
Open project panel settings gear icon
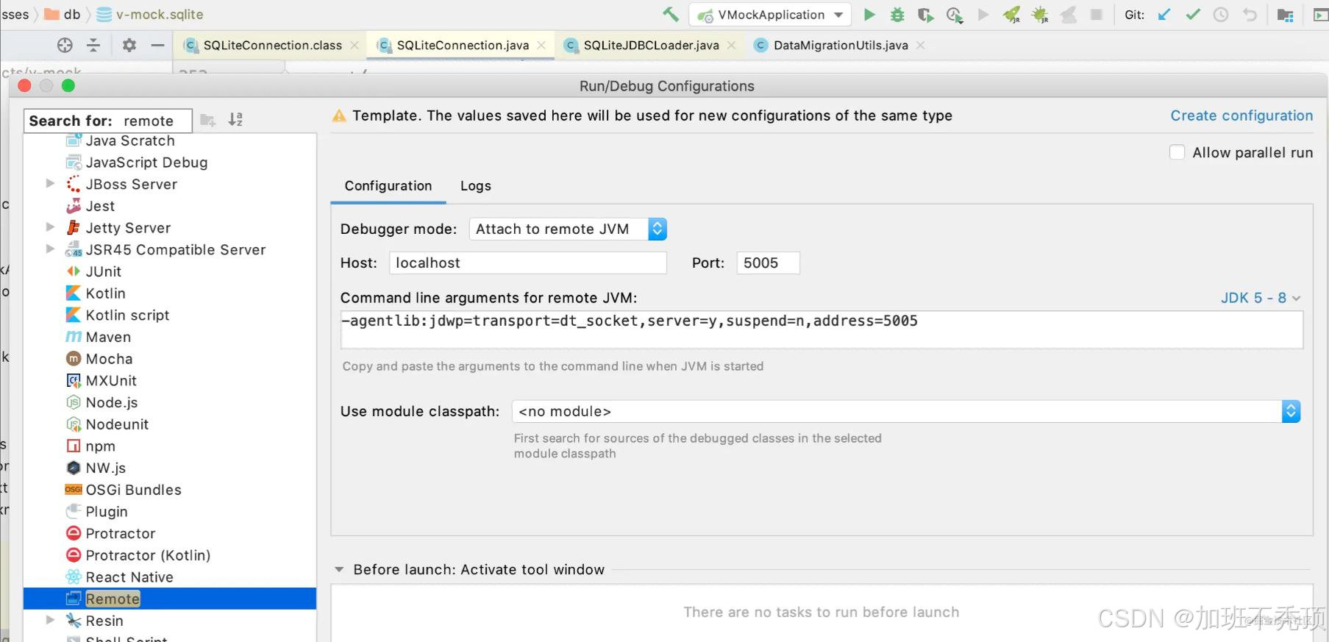click(x=129, y=45)
